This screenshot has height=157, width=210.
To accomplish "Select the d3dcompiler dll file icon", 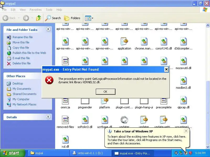I will [x=183, y=41].
